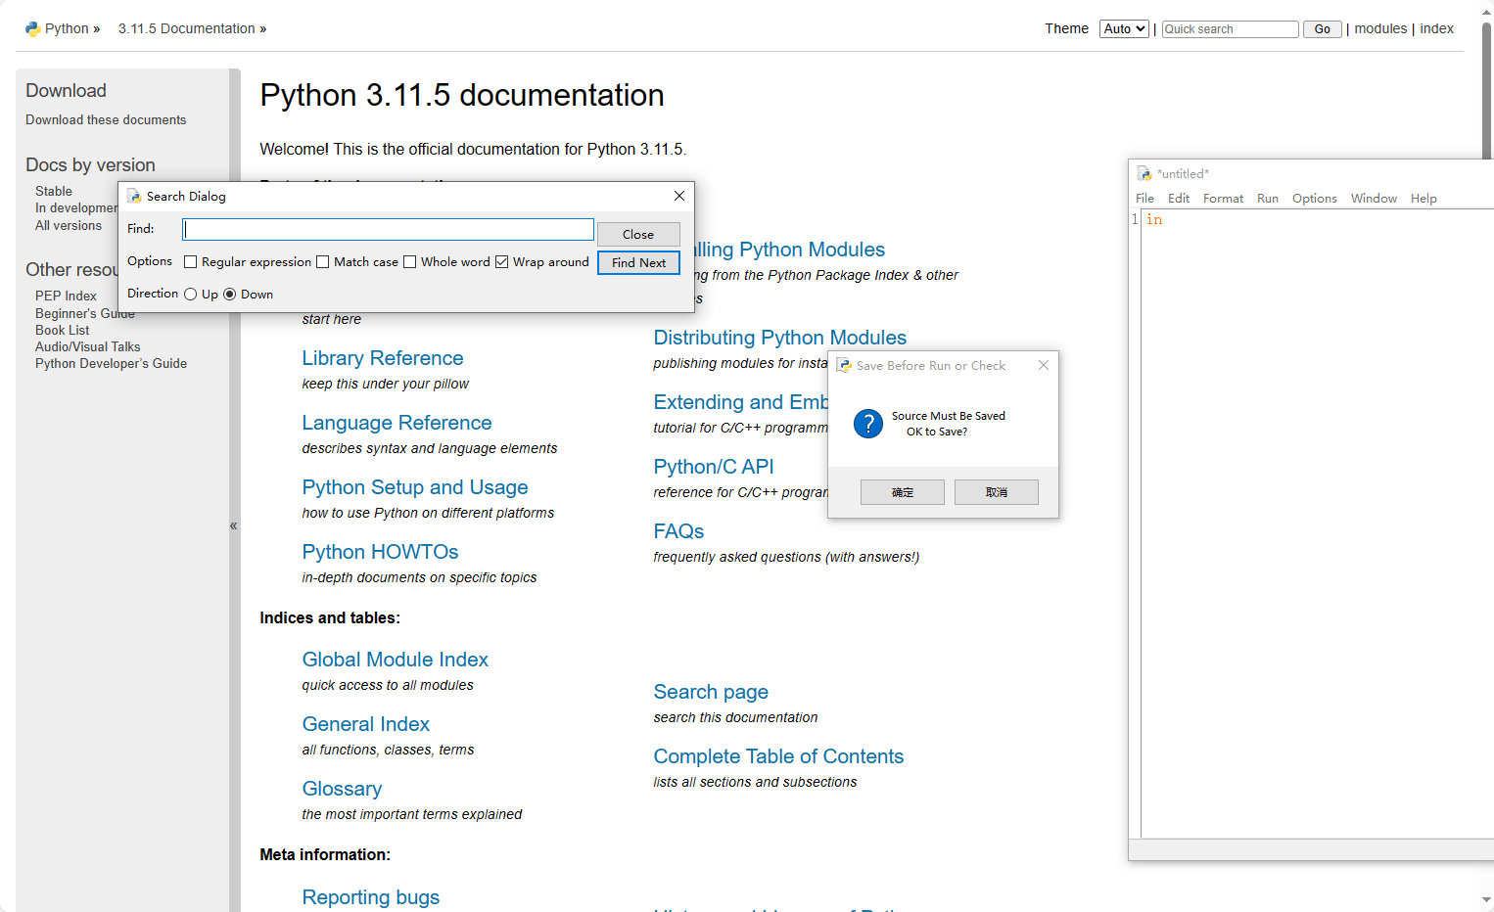Screen dimensions: 1494x912
Task: Open 3.11.5 Documentation breadcrumb link
Action: coord(187,28)
